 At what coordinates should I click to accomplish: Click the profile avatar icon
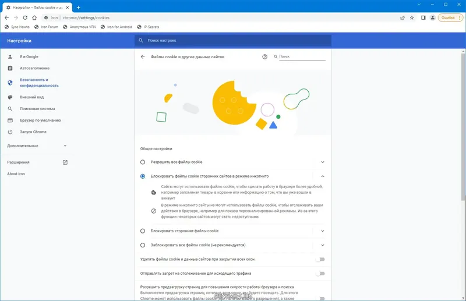[433, 18]
